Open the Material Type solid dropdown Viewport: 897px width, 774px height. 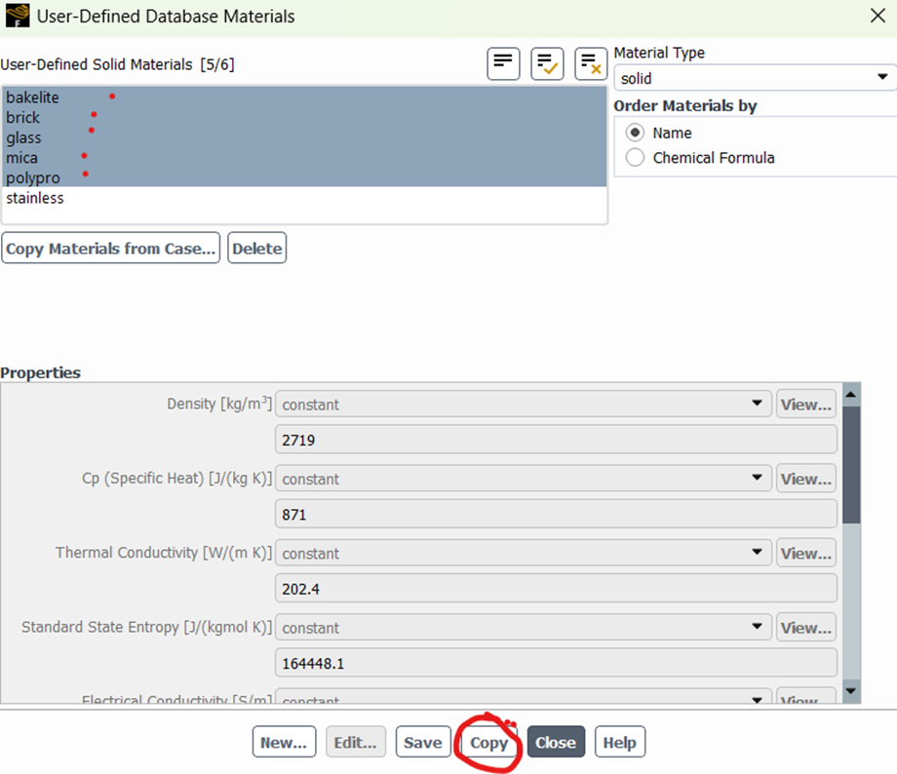(x=882, y=78)
